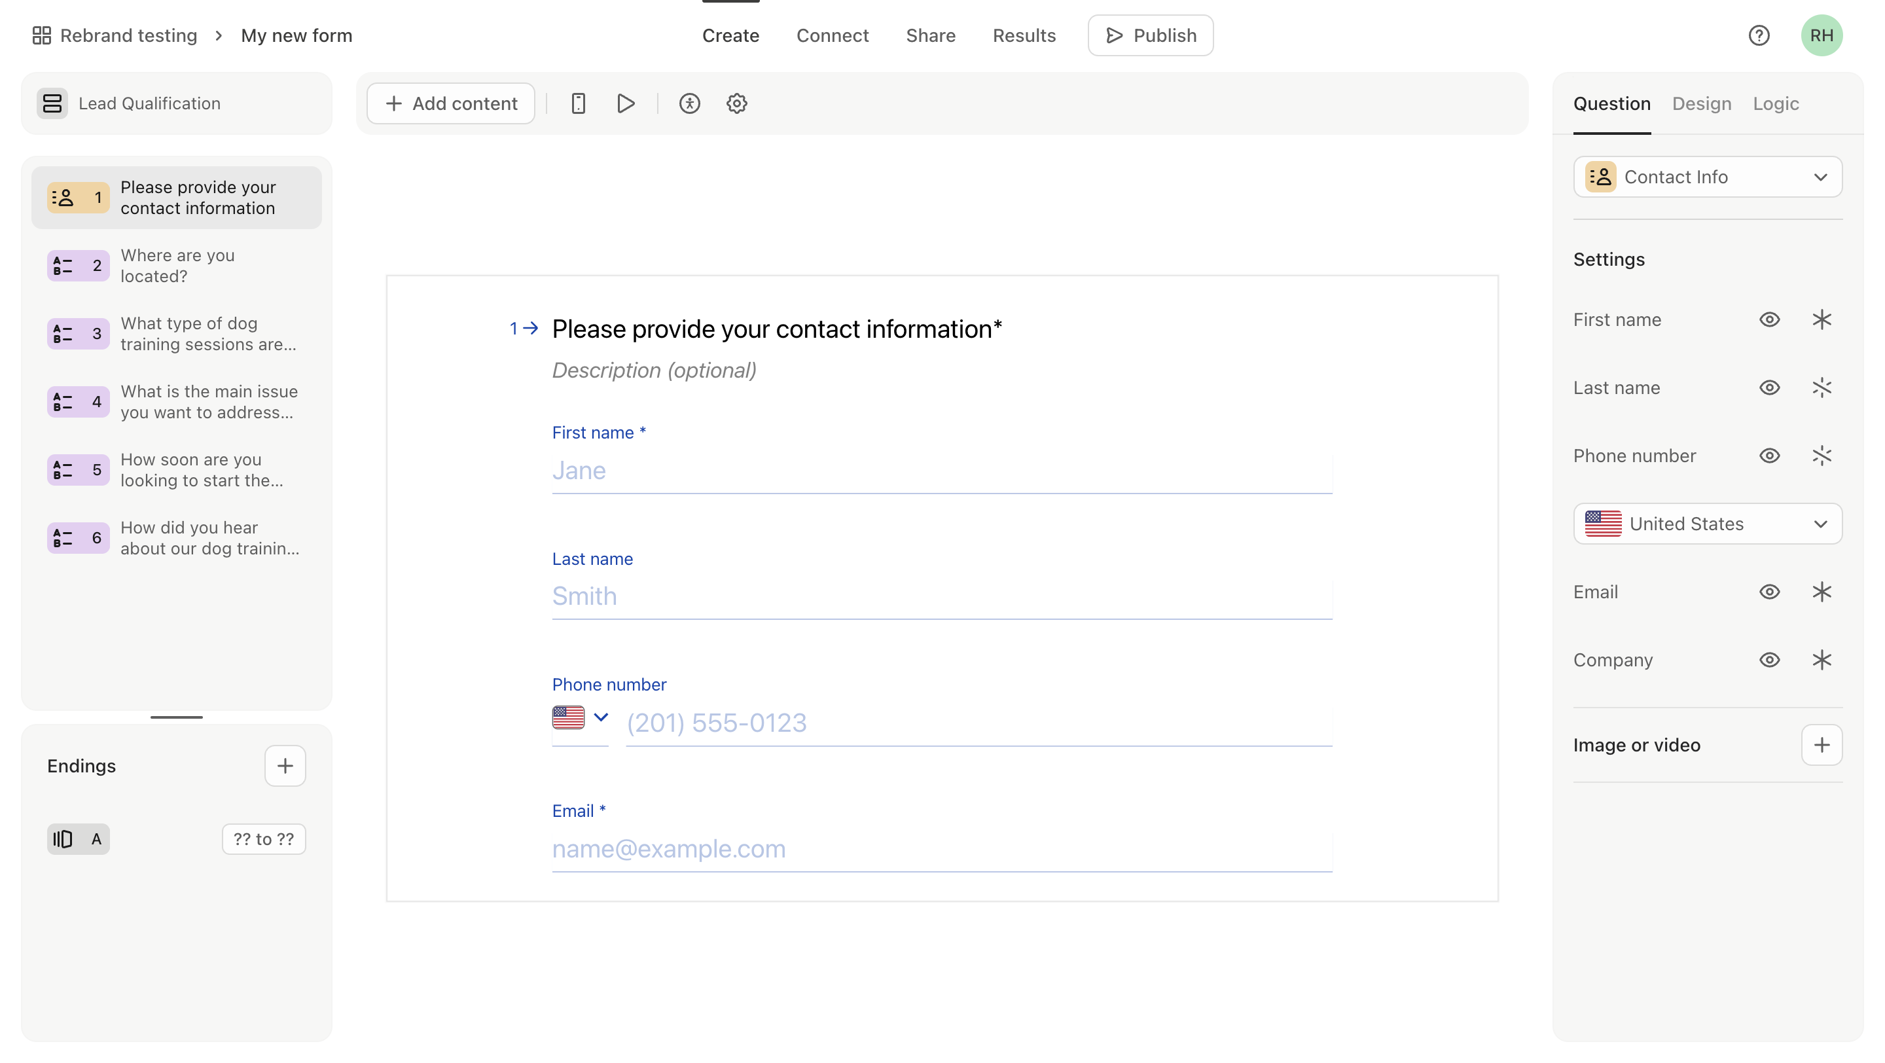Click the play/preview form icon
1885x1063 pixels.
[626, 103]
